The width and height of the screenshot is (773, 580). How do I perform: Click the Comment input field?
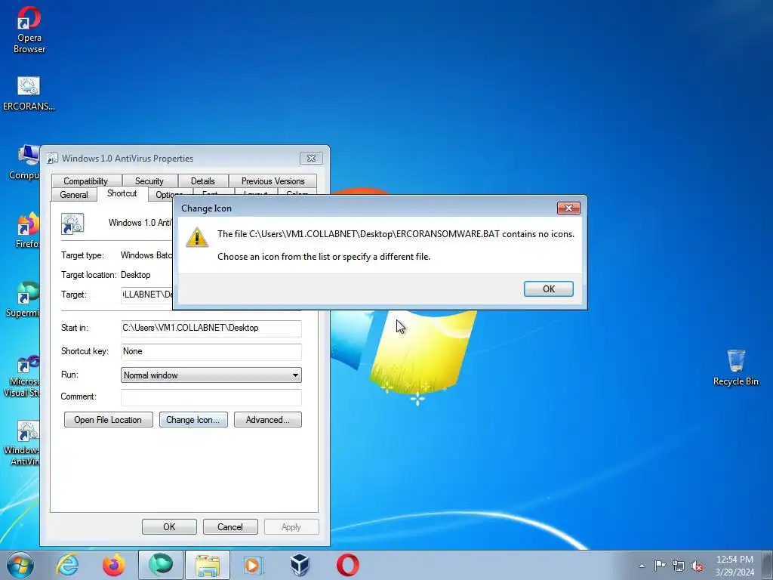click(x=211, y=397)
